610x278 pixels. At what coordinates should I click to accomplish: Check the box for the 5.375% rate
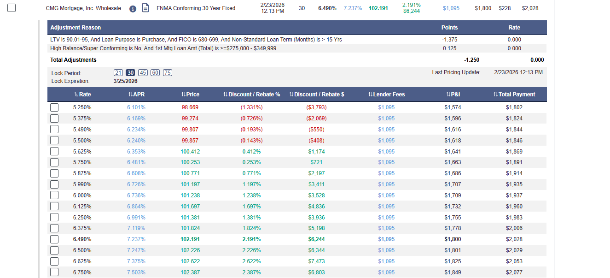tap(54, 118)
